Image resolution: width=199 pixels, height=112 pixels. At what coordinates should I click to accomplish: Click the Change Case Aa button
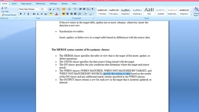[x=46, y=14]
